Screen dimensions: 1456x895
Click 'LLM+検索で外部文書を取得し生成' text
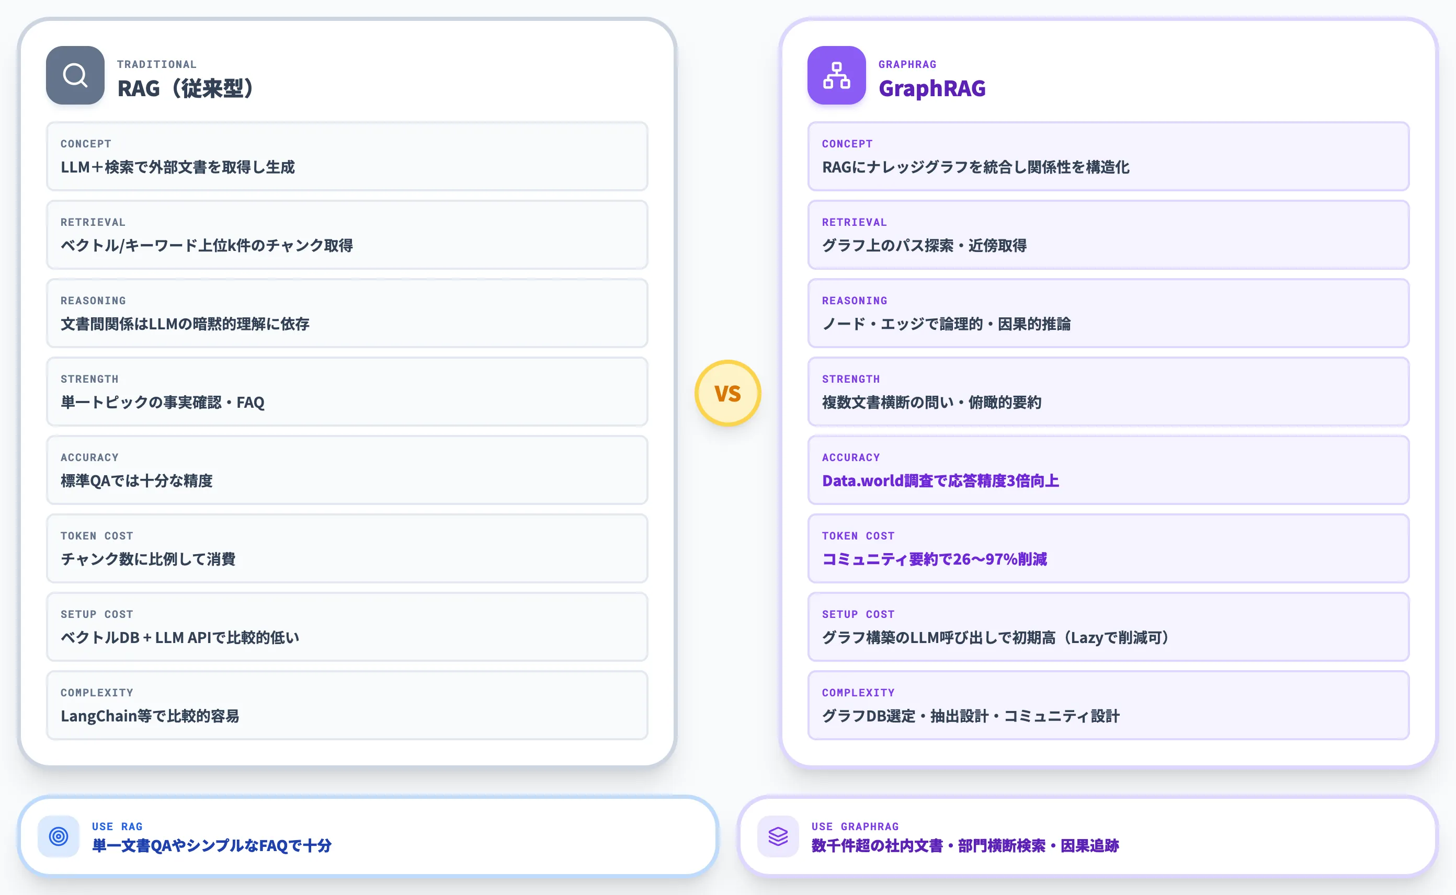[x=178, y=167]
